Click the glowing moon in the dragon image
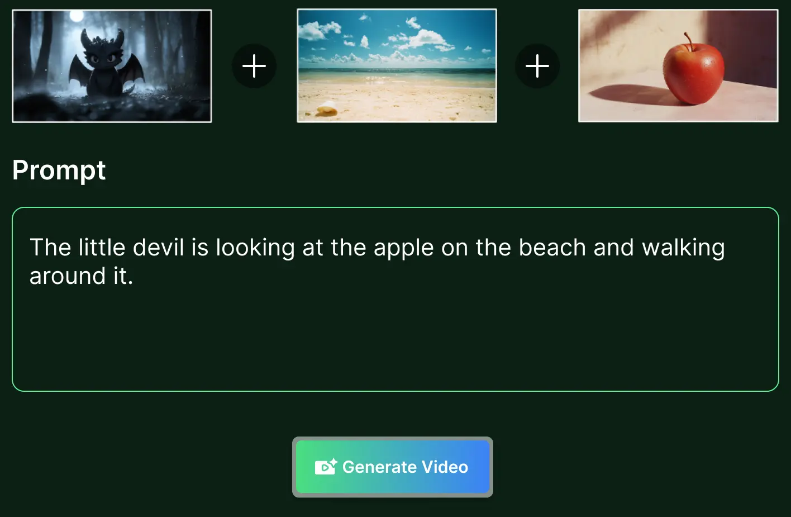 coord(77,16)
